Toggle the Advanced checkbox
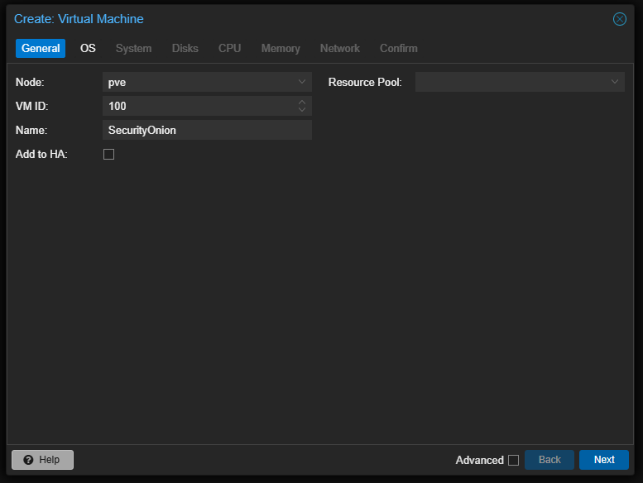The width and height of the screenshot is (643, 483). pos(513,460)
